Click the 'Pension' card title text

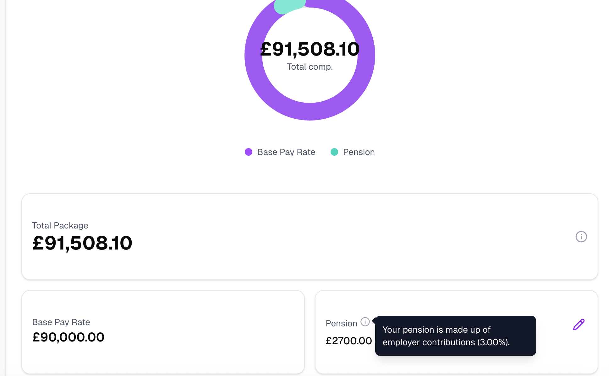pyautogui.click(x=341, y=324)
